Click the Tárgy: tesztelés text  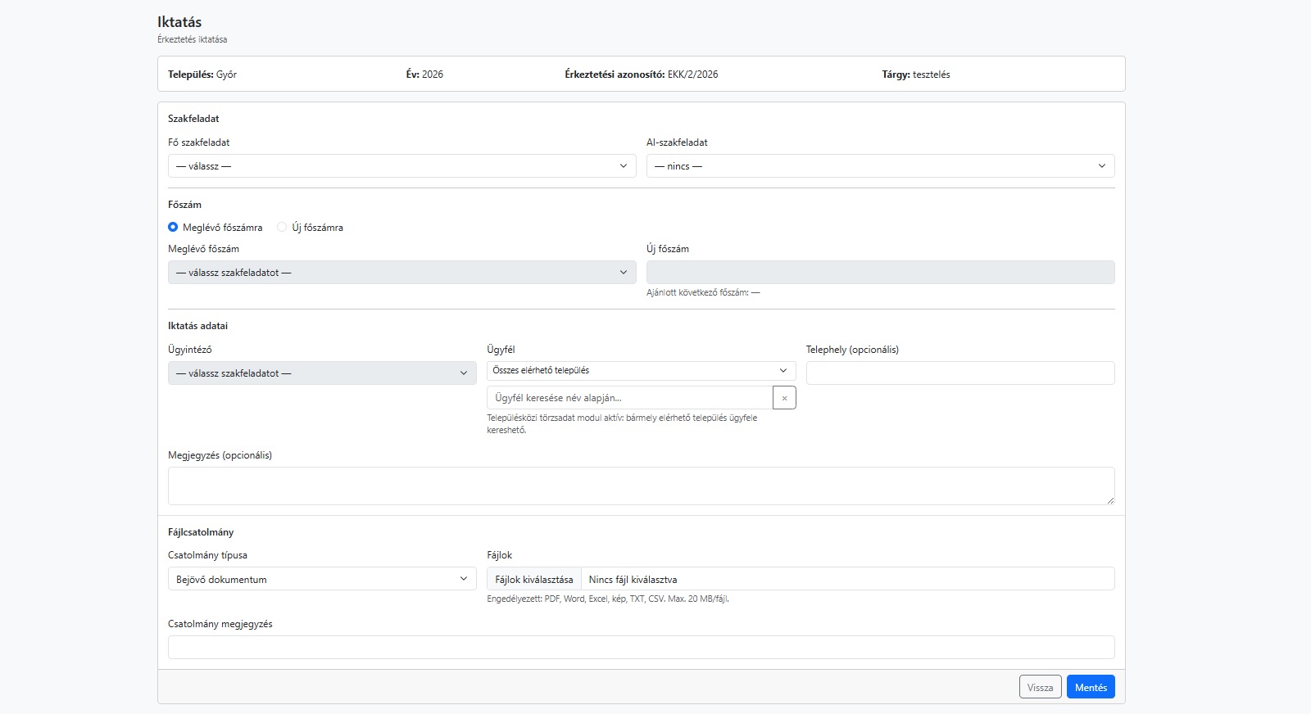click(916, 75)
